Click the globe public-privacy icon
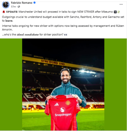The width and height of the screenshot is (127, 131). coord(19,7)
